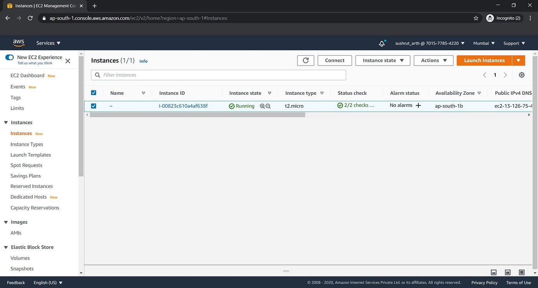Zoom out on instance state
Viewport: 538px width, 288px height.
[x=268, y=106]
